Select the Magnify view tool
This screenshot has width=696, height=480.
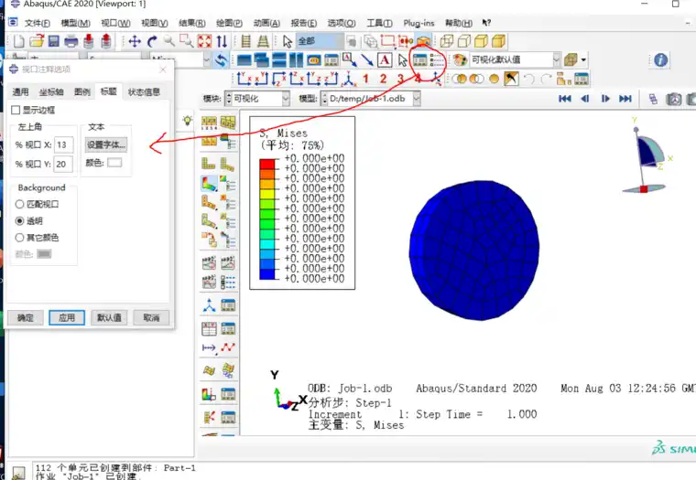point(169,41)
